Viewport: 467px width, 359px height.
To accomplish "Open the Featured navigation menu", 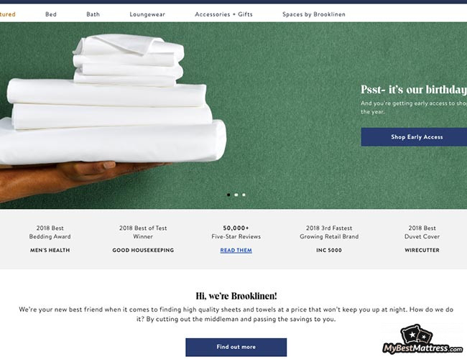I will coord(8,14).
